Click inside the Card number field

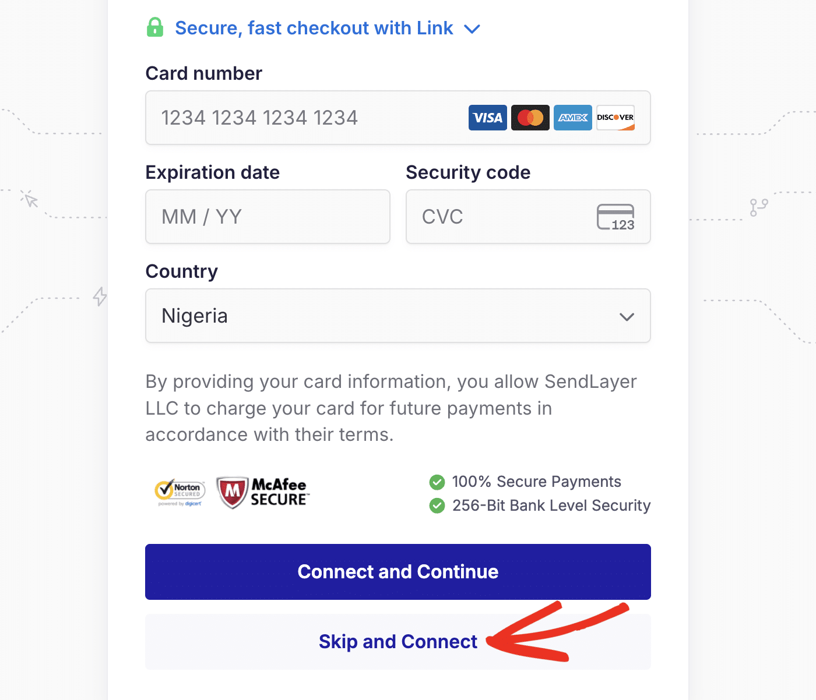pos(291,118)
